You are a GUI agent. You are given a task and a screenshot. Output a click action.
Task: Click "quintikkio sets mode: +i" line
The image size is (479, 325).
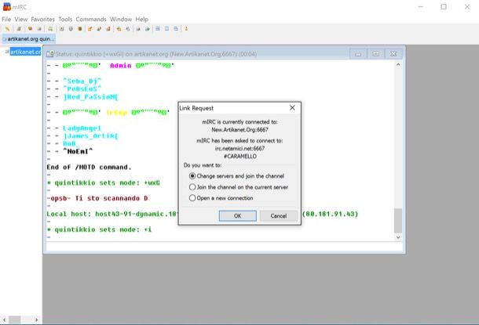point(99,229)
